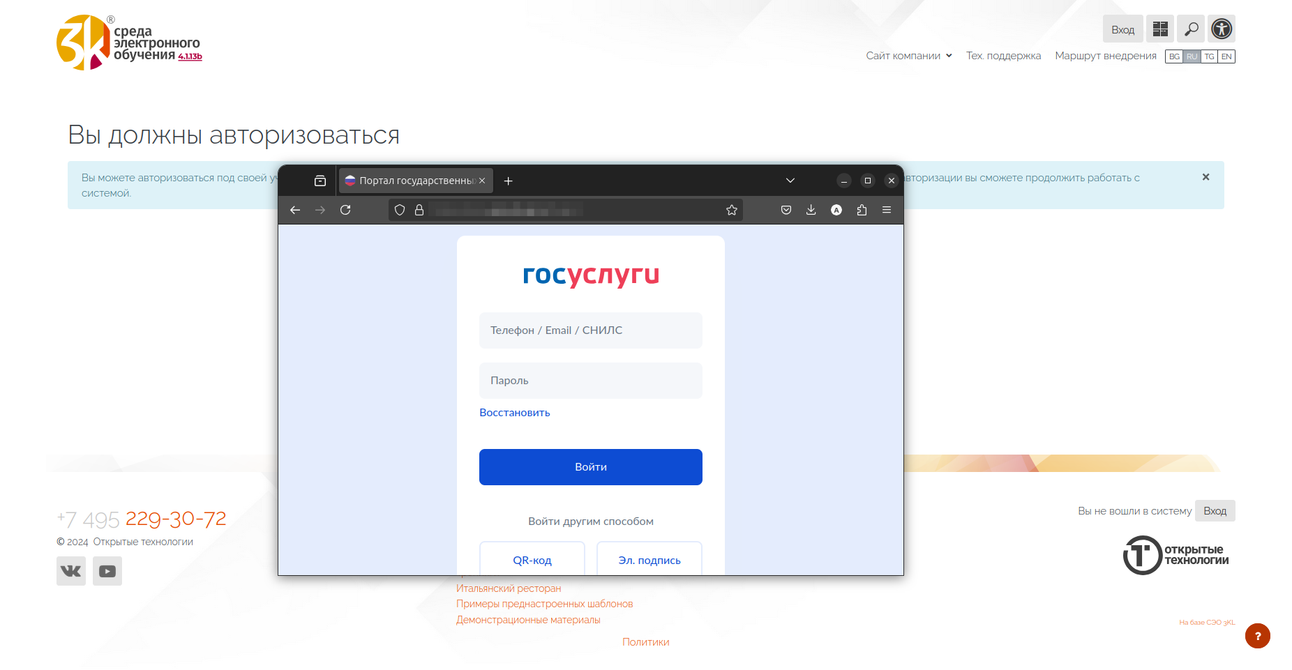The width and height of the screenshot is (1292, 670).
Task: Maximize the browser popup window
Action: [x=868, y=181]
